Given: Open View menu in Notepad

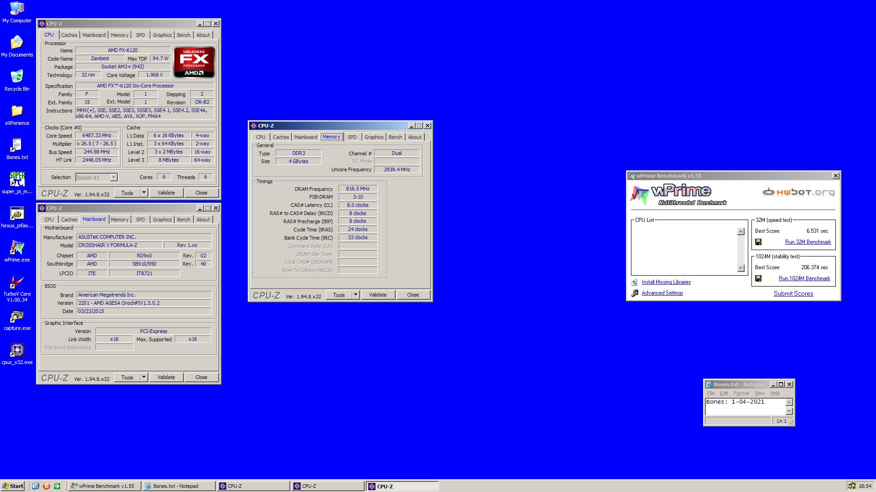Looking at the screenshot, I should (x=760, y=393).
